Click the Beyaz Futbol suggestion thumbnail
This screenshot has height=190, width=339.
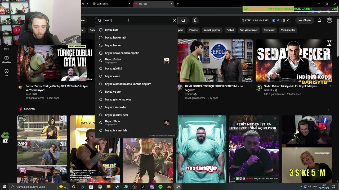(167, 61)
